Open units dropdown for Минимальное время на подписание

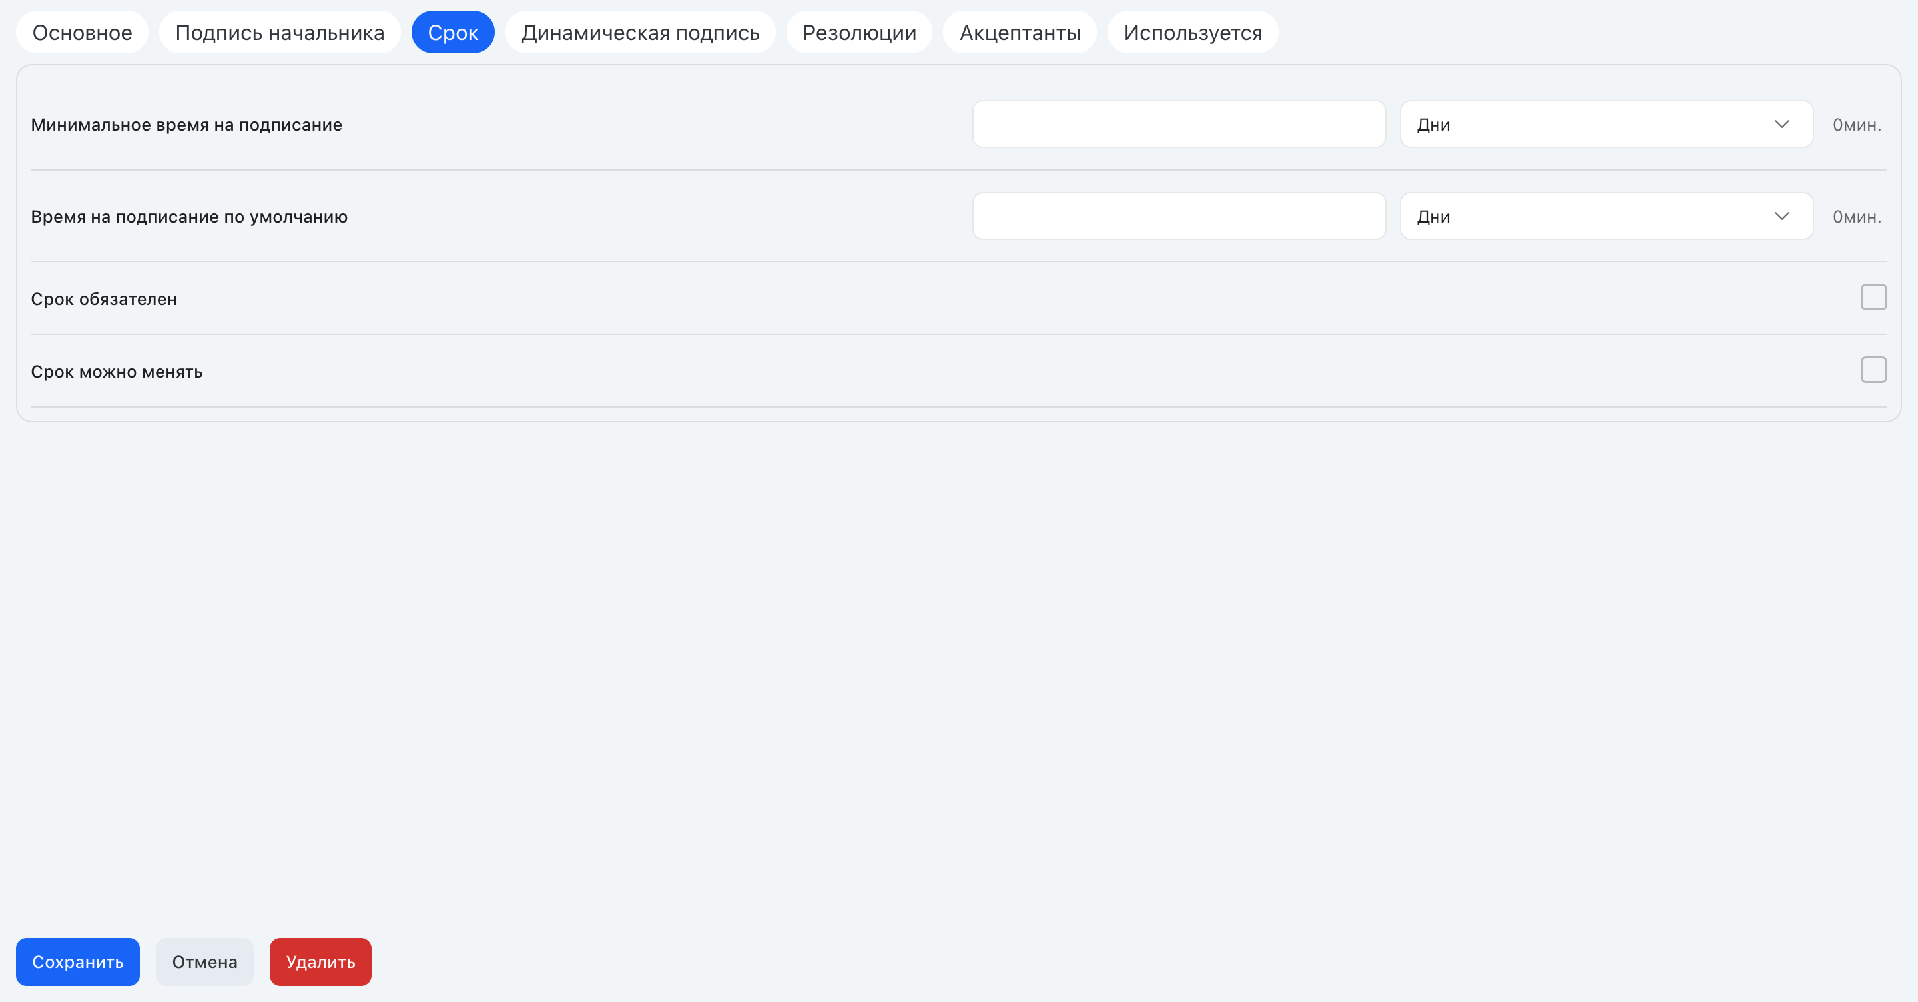click(1606, 125)
